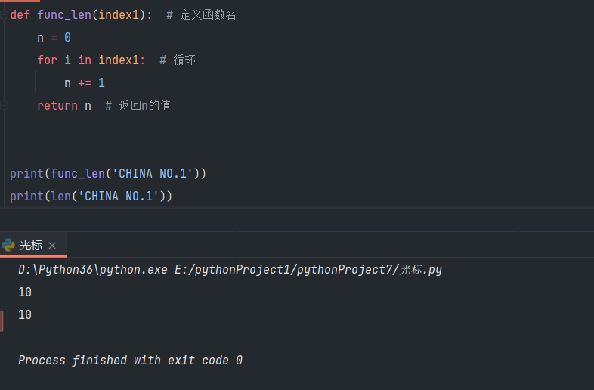594x390 pixels.
Task: Click the print(func_len('CHINA NO.1')) line
Action: point(108,174)
